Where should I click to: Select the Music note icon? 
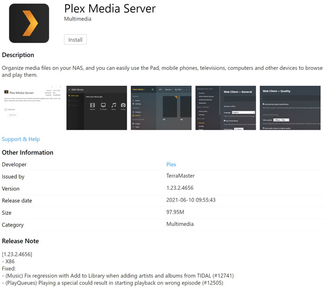tap(113, 105)
